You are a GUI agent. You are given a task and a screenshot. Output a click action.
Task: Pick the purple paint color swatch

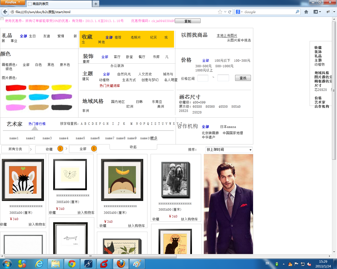click(x=62, y=97)
